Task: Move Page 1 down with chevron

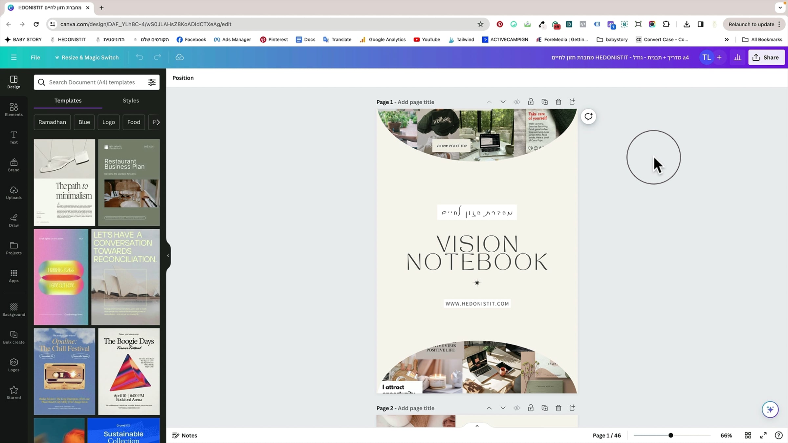Action: coord(503,102)
